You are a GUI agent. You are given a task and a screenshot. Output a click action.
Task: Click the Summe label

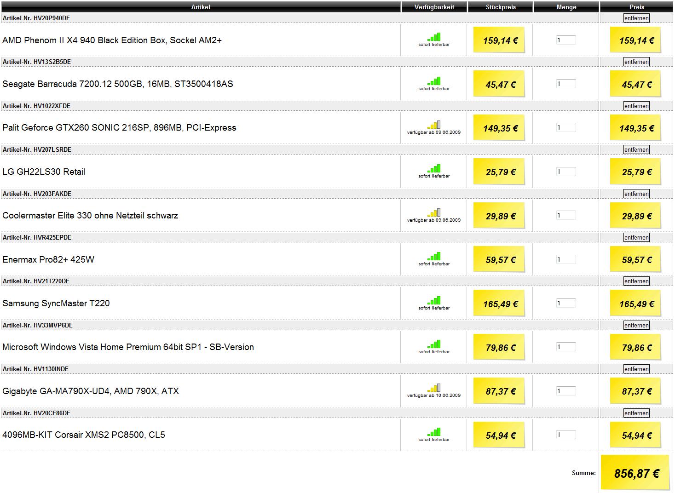click(x=583, y=473)
